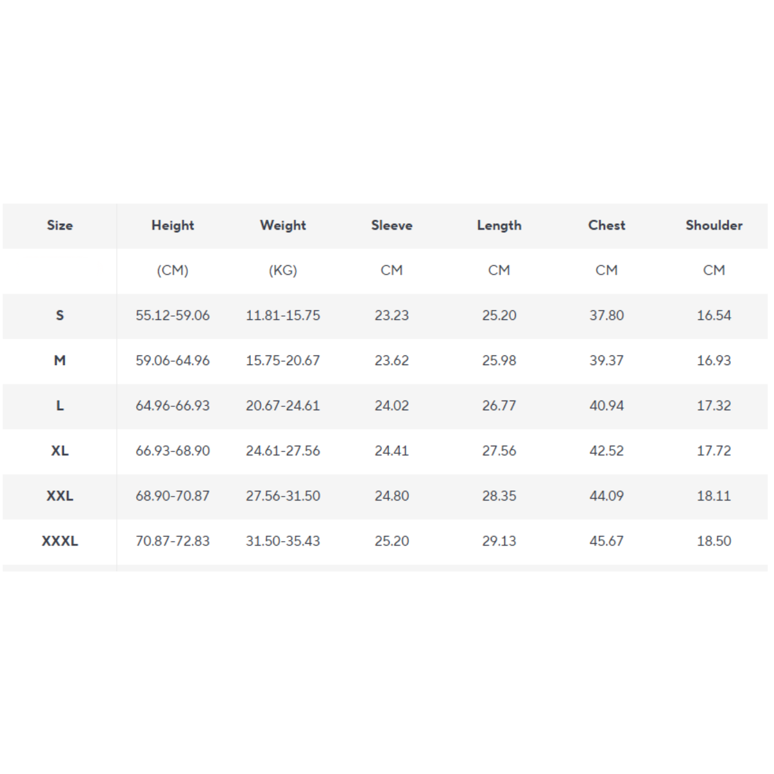Select the XXL size row label
This screenshot has width=774, height=774.
point(59,496)
